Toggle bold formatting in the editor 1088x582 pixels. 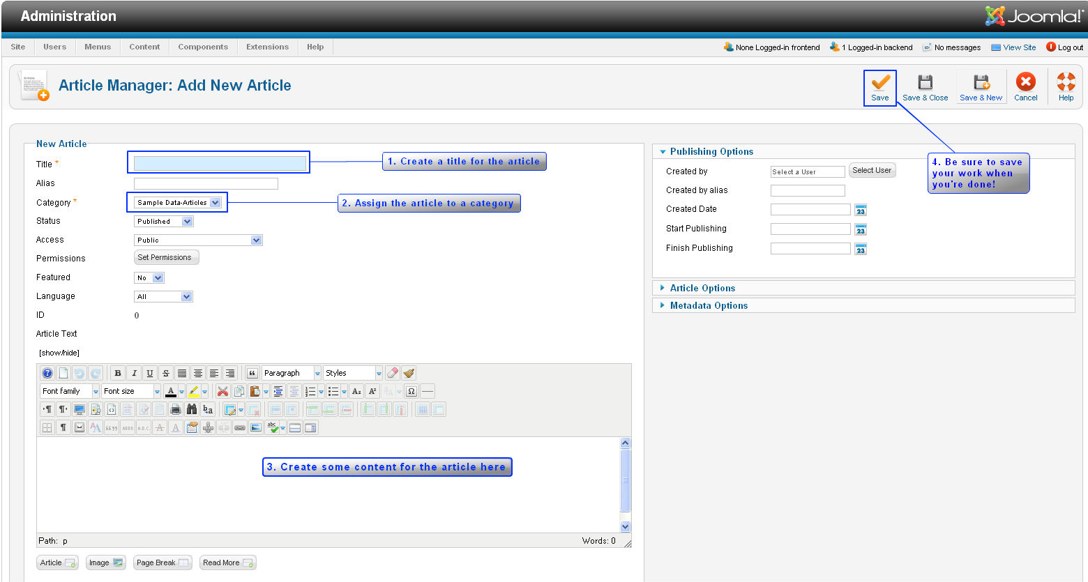(118, 374)
